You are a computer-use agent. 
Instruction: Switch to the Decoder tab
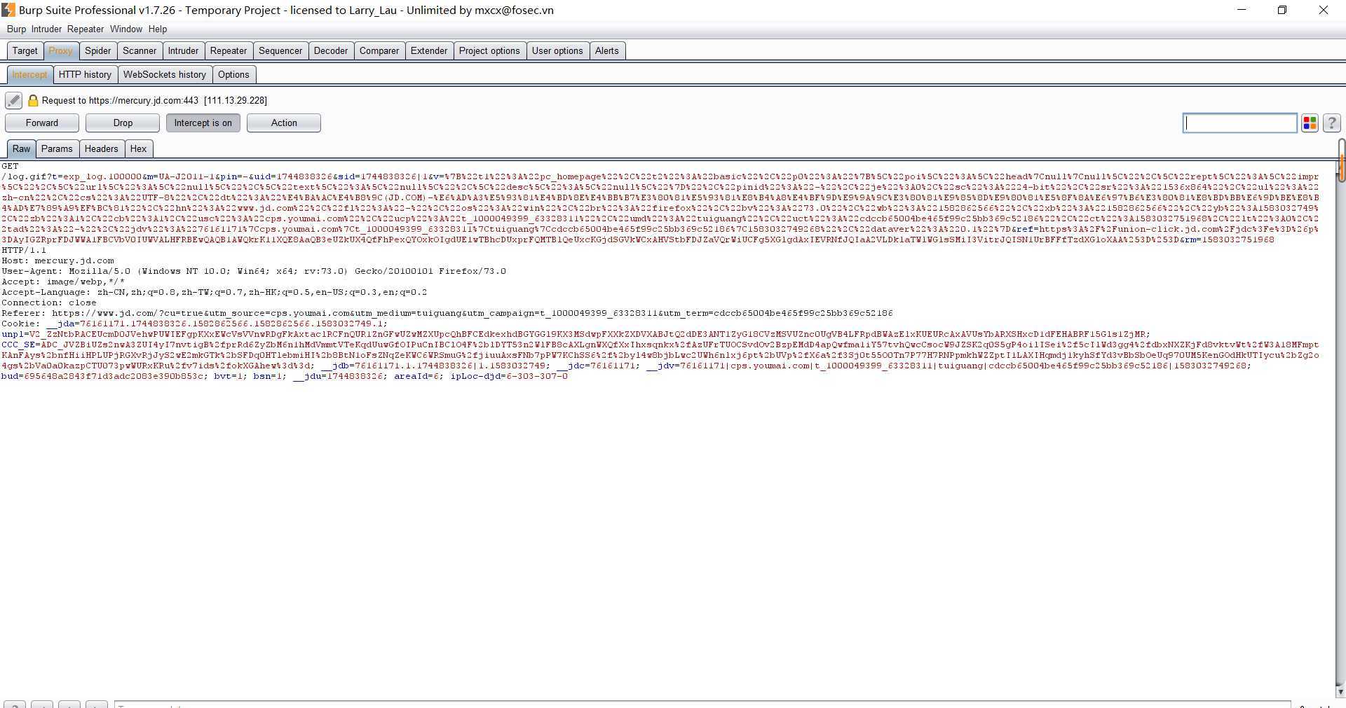pyautogui.click(x=331, y=51)
